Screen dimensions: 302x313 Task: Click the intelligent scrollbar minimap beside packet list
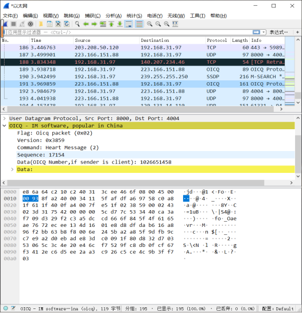point(289,71)
